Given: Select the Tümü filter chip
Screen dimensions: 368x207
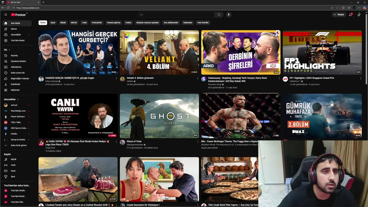Looking at the screenshot, I should (43, 23).
